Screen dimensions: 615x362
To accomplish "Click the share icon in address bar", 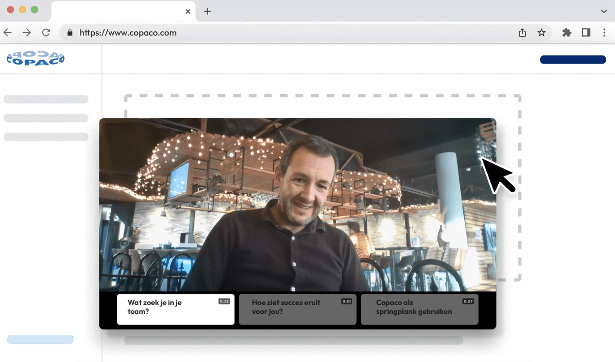I will pyautogui.click(x=522, y=33).
